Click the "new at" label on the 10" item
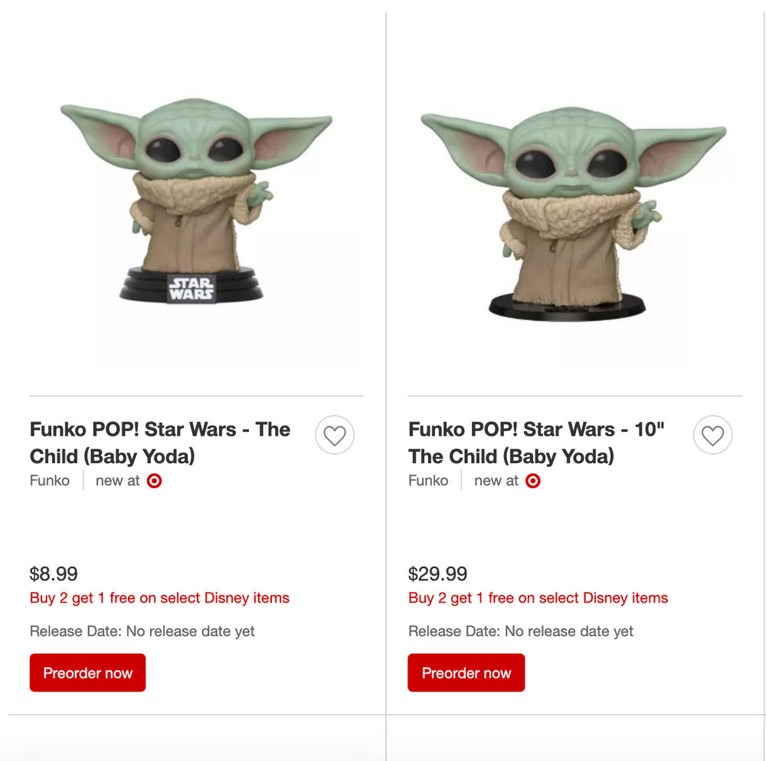Viewport: 766px width, 761px height. pyautogui.click(x=496, y=481)
